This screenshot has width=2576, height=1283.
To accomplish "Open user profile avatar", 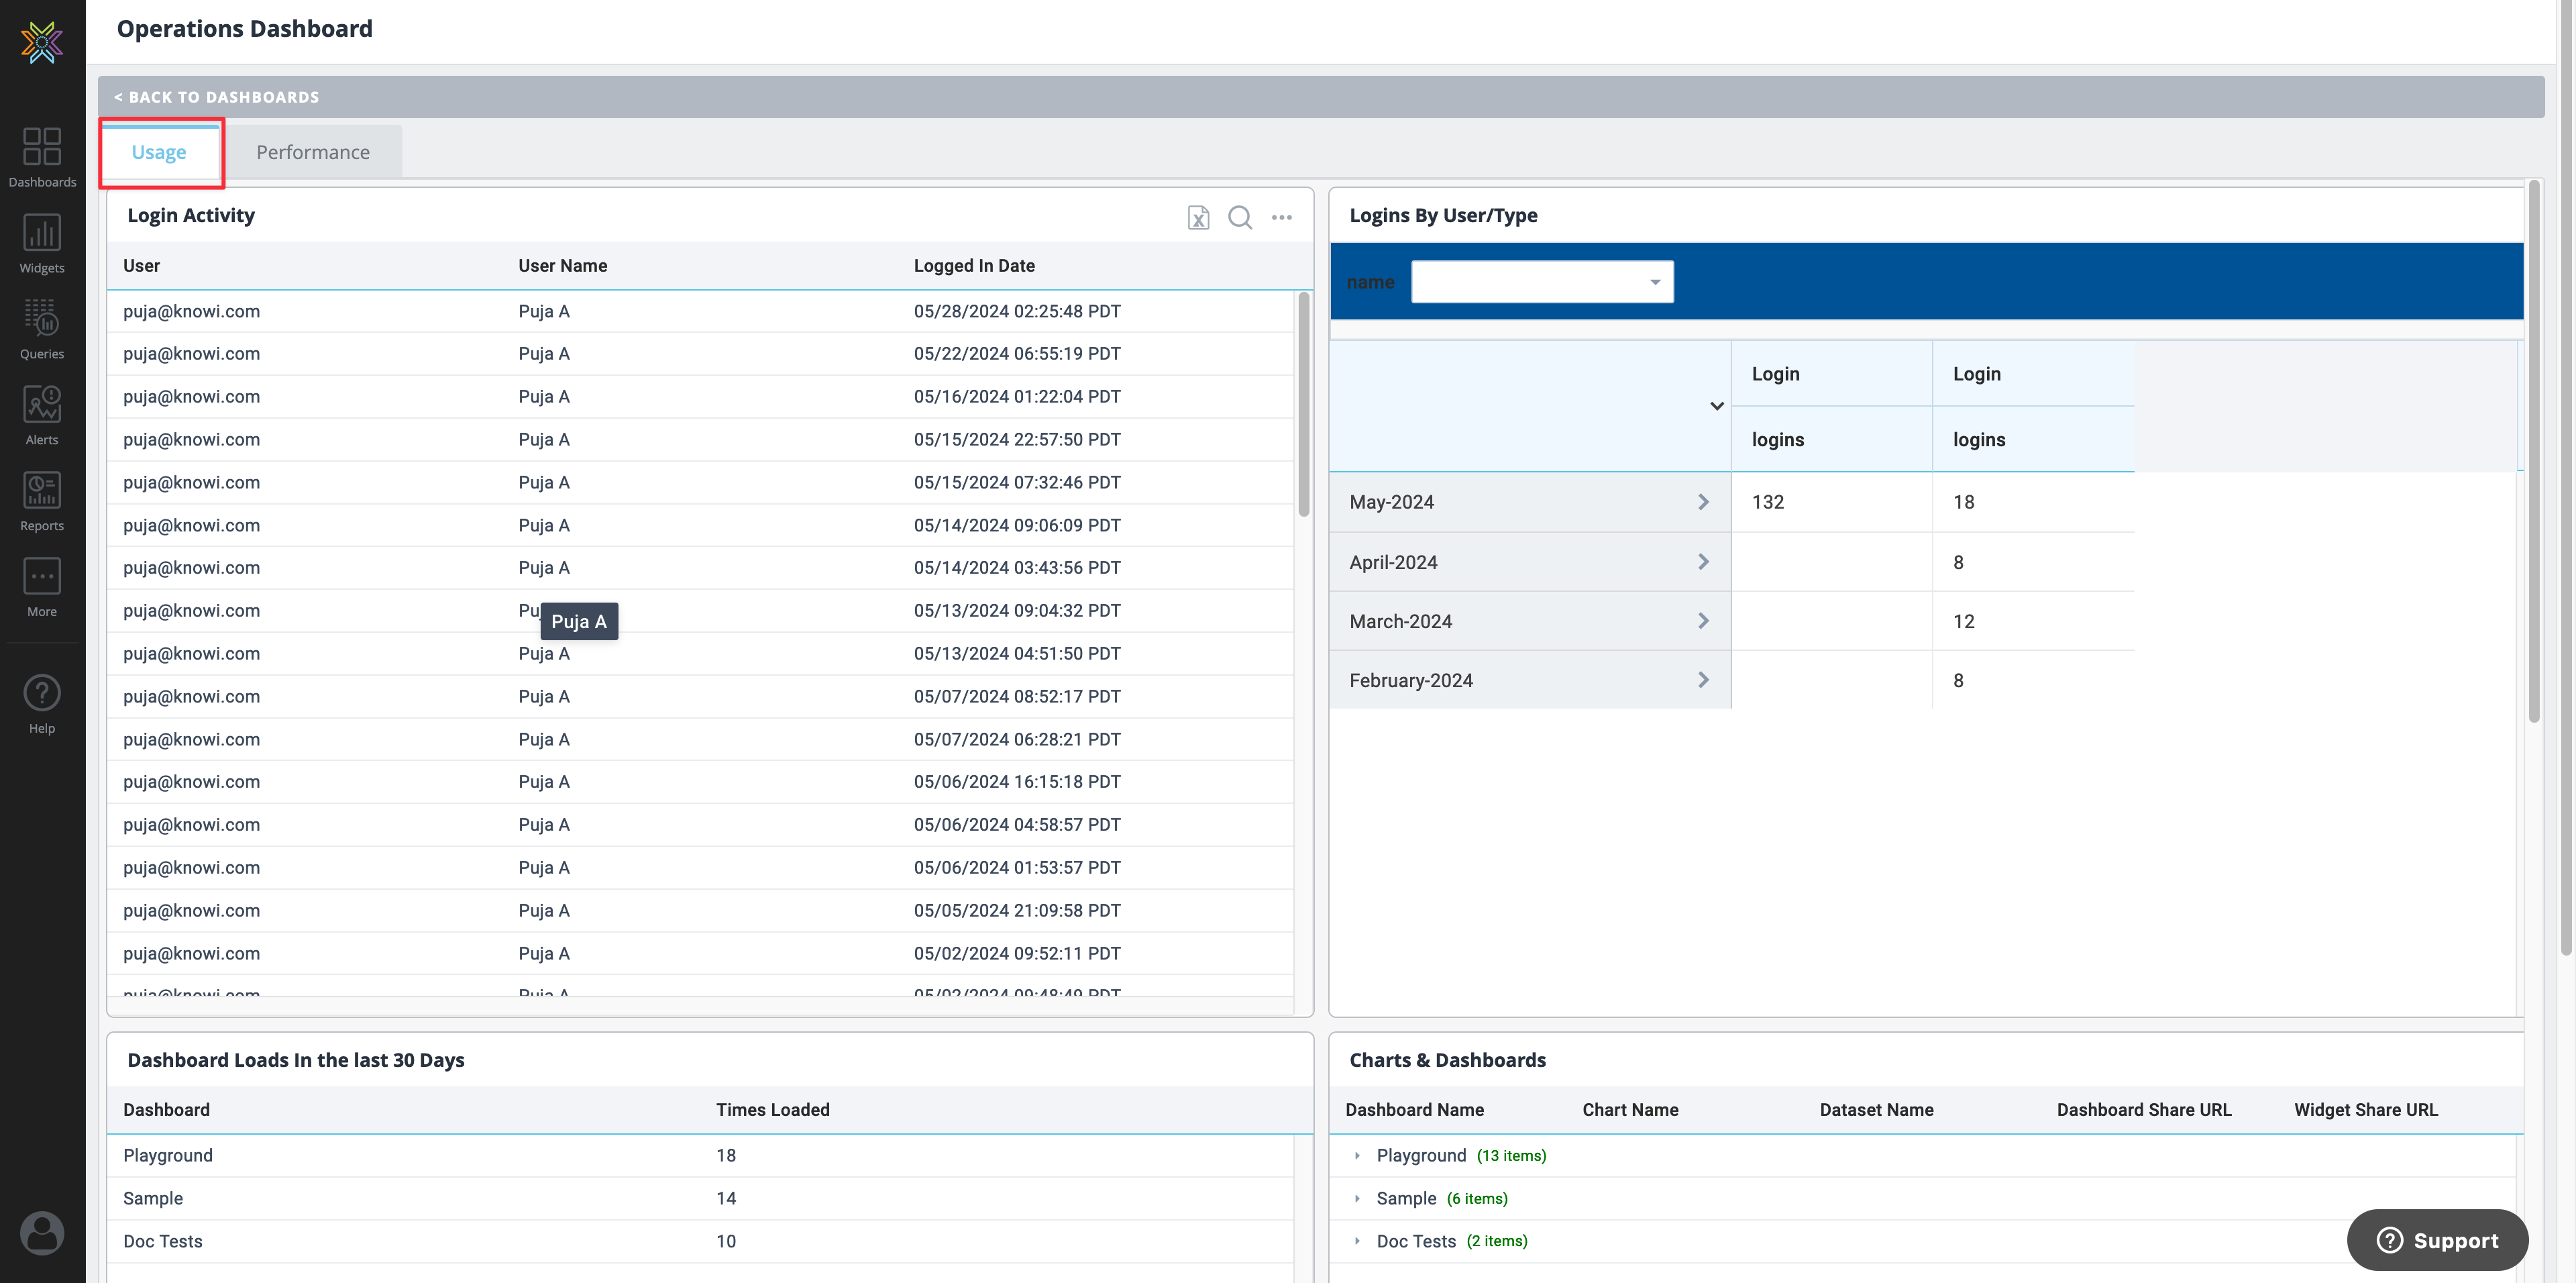I will 42,1232.
